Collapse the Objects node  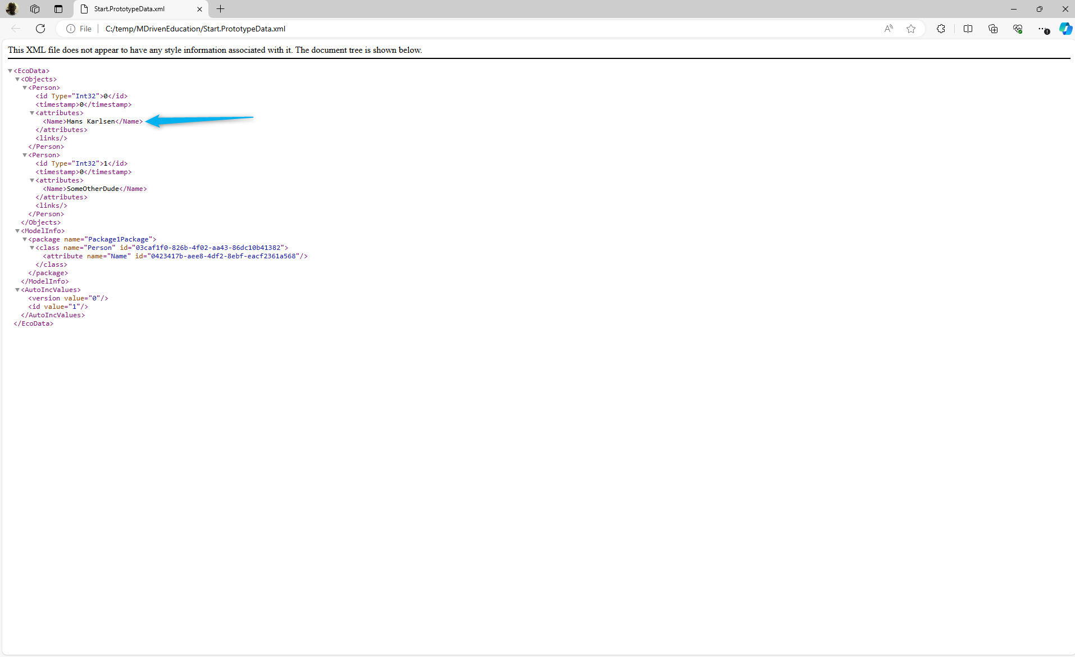[x=17, y=79]
